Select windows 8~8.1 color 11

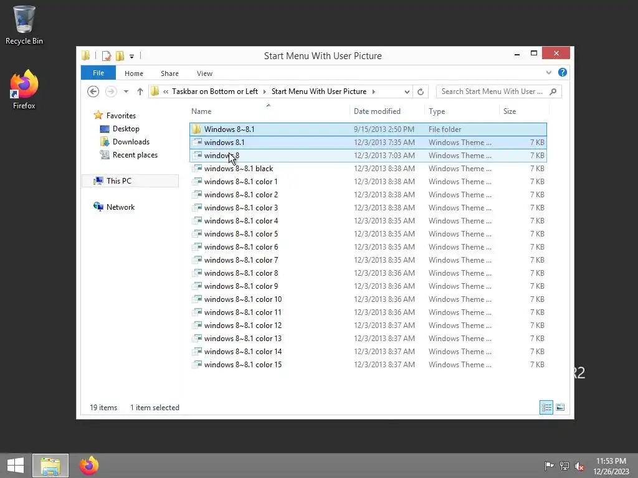368,312
